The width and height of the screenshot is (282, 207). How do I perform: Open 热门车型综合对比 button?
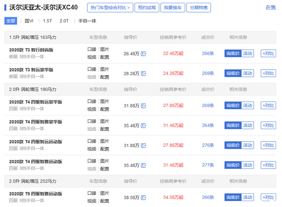pyautogui.click(x=110, y=8)
